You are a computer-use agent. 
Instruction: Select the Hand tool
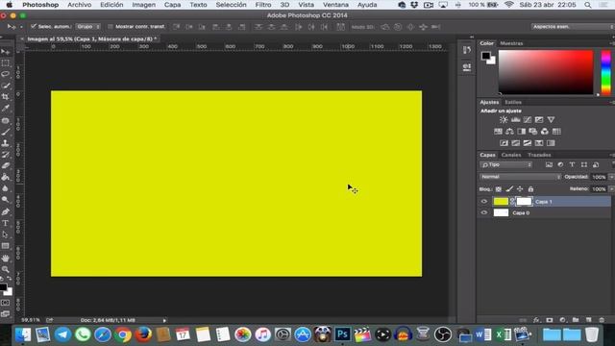tap(6, 259)
